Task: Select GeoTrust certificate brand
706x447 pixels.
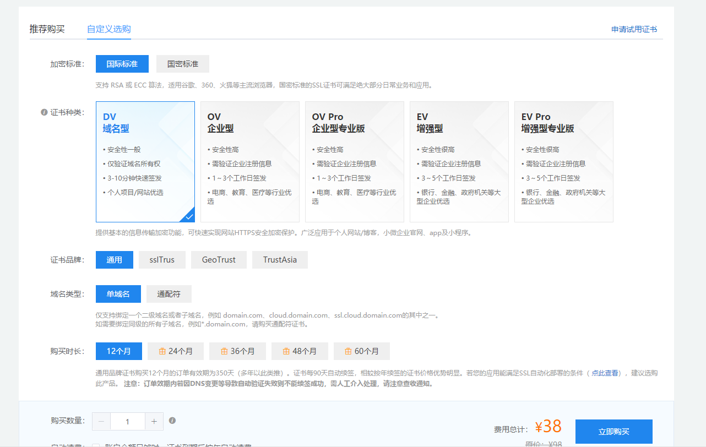Action: (x=219, y=259)
